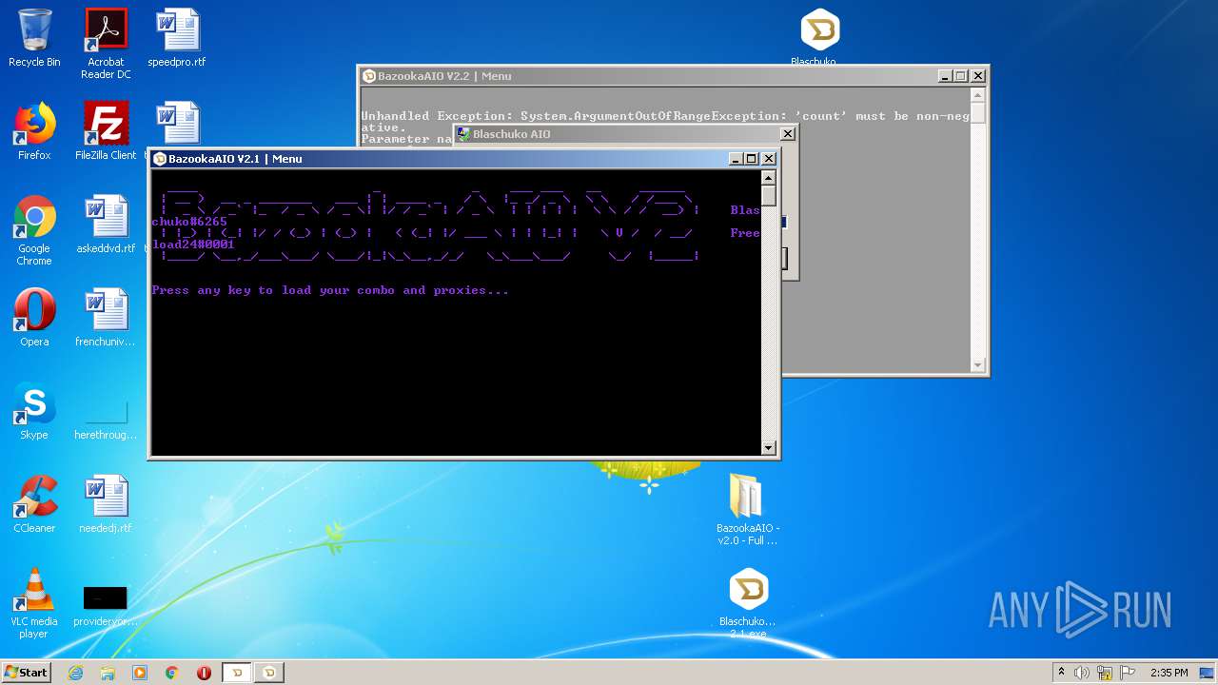Open the clock showing 2:35 PM
The width and height of the screenshot is (1218, 685).
click(x=1169, y=673)
